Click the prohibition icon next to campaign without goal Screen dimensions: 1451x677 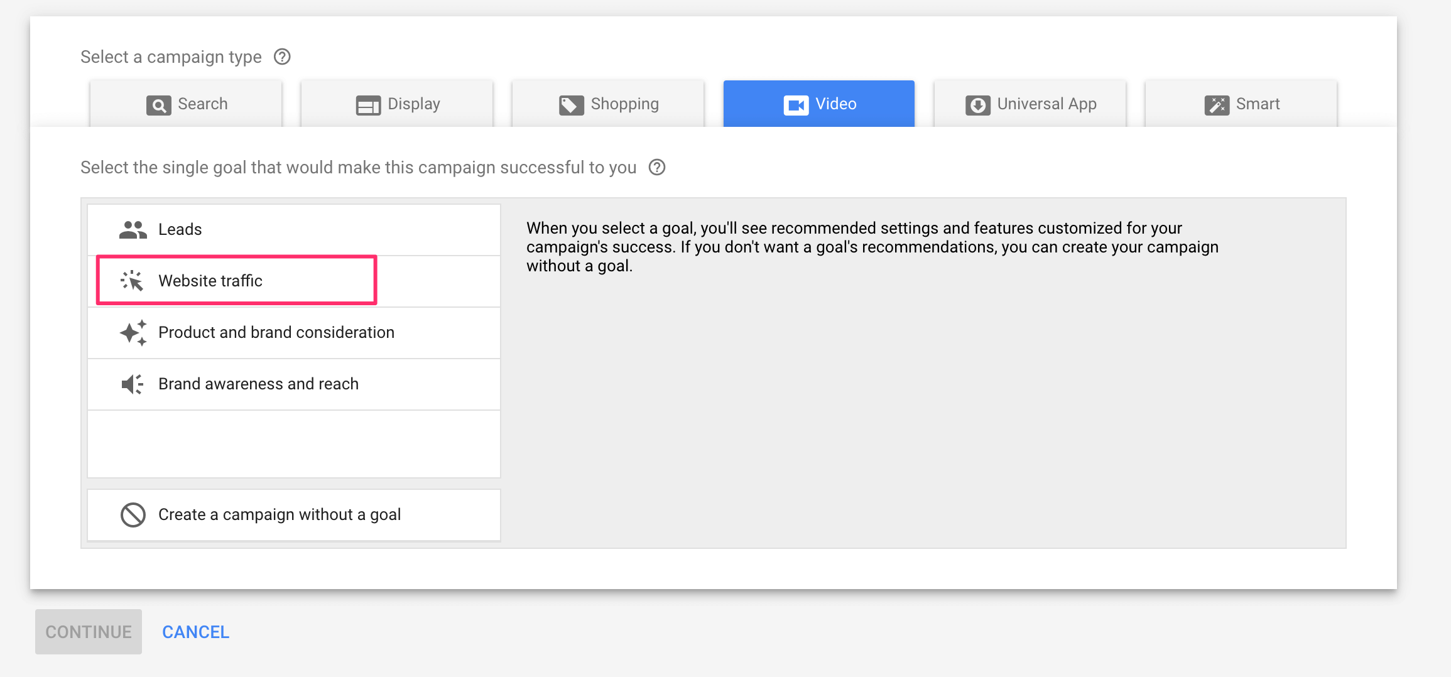[x=131, y=514]
